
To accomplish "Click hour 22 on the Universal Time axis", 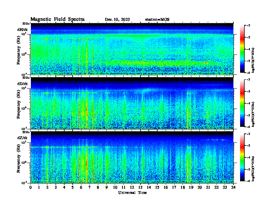I will (x=217, y=188).
